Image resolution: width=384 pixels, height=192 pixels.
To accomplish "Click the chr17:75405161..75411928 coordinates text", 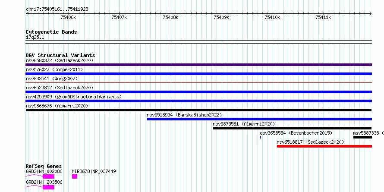I will (57, 9).
